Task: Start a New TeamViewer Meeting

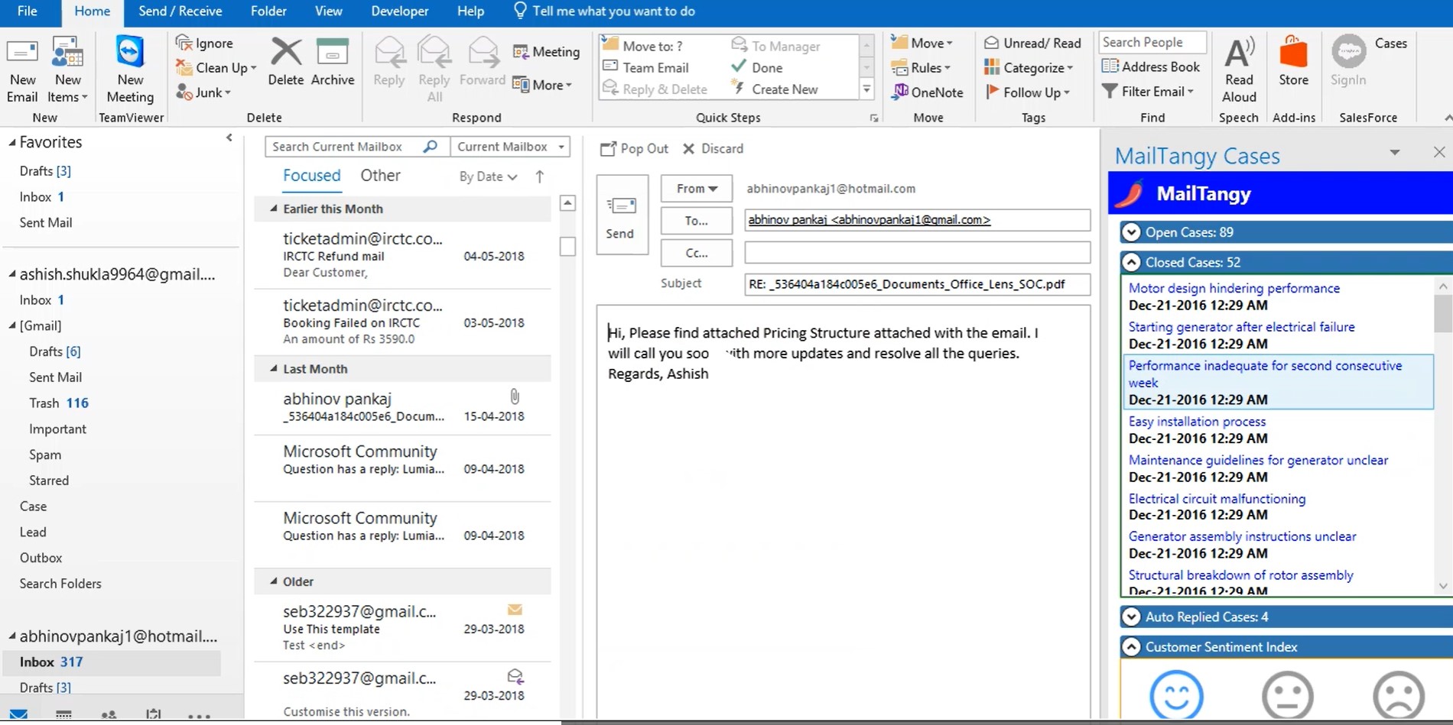Action: point(130,70)
